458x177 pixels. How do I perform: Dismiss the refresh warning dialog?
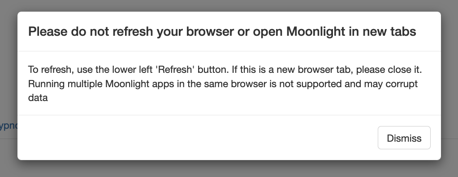404,138
